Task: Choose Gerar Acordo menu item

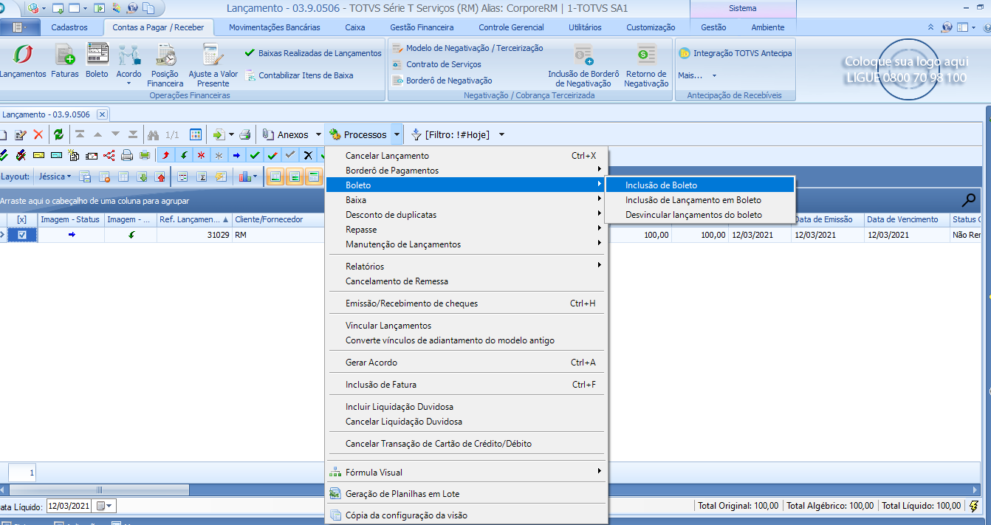Action: pyautogui.click(x=467, y=363)
